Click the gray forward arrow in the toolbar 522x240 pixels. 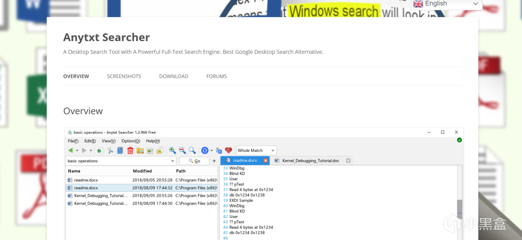[x=84, y=150]
